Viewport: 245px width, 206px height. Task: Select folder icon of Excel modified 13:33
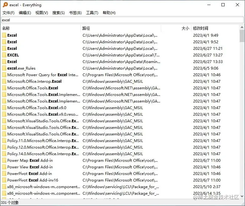coord(4,61)
